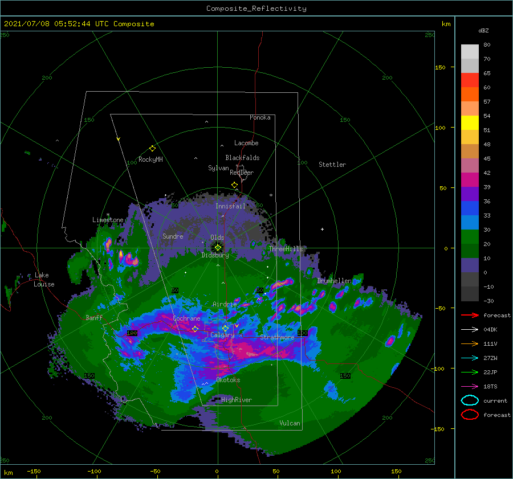
Task: Click the Okotoks town label
Action: pos(228,380)
